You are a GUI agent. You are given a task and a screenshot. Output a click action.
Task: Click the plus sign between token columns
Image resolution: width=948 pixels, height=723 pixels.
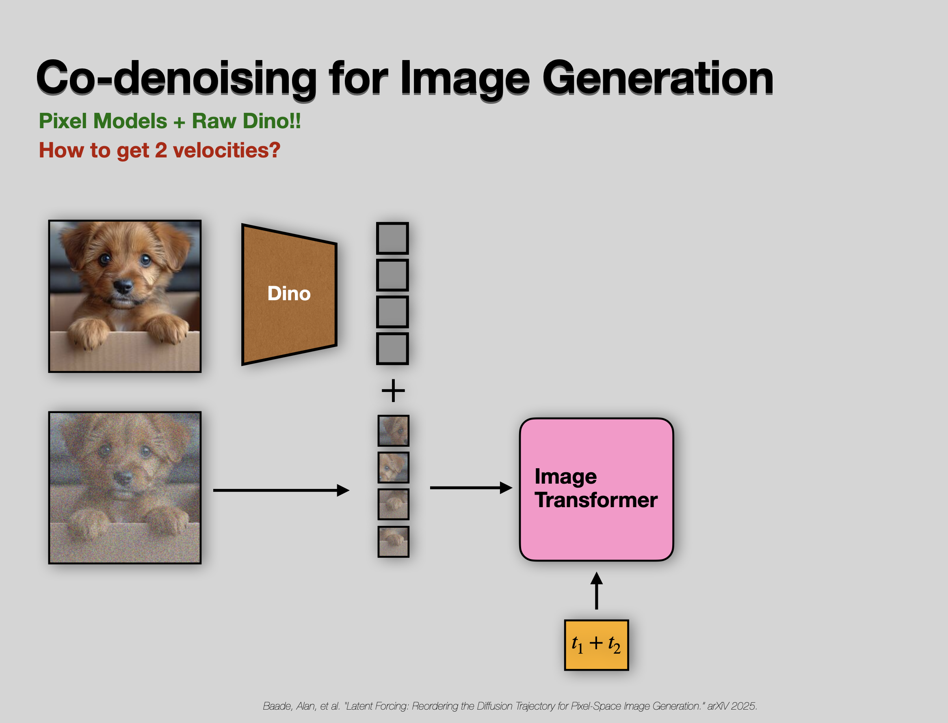(393, 391)
